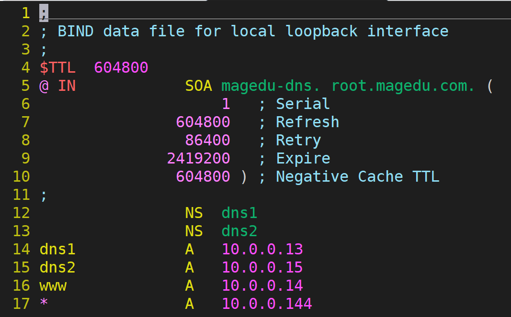Click the @ symbol on line 5
Viewport: 511px width, 317px height.
click(44, 86)
